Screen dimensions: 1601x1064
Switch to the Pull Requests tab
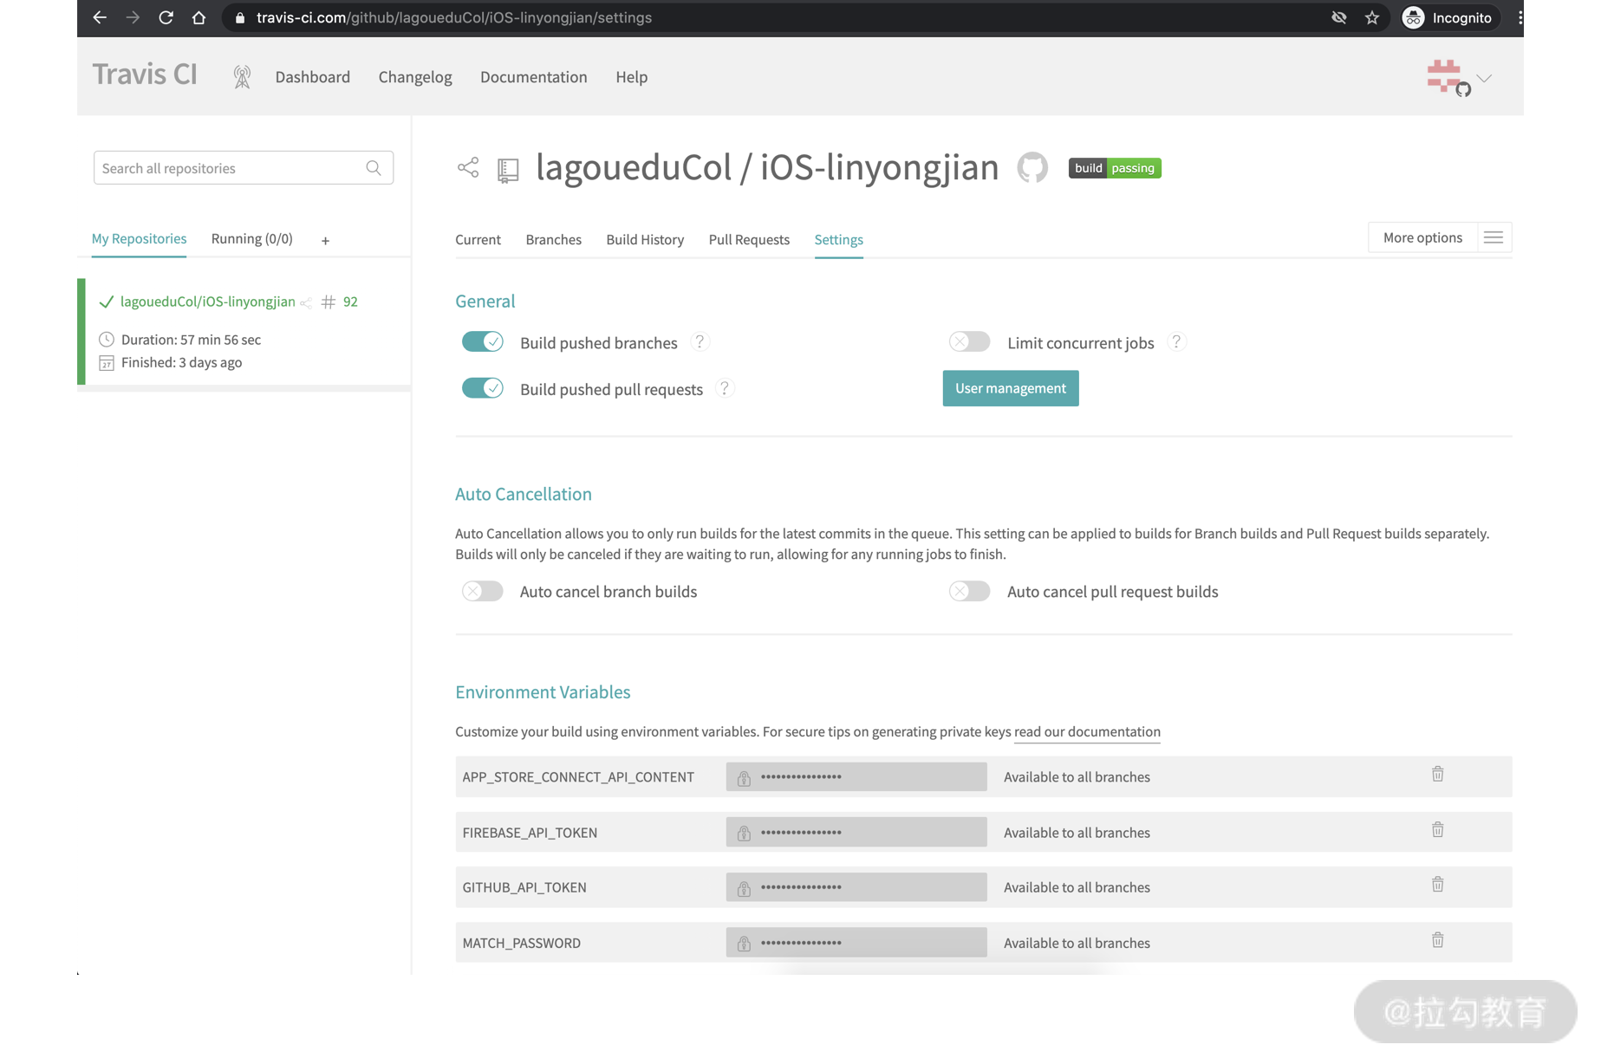click(x=749, y=240)
